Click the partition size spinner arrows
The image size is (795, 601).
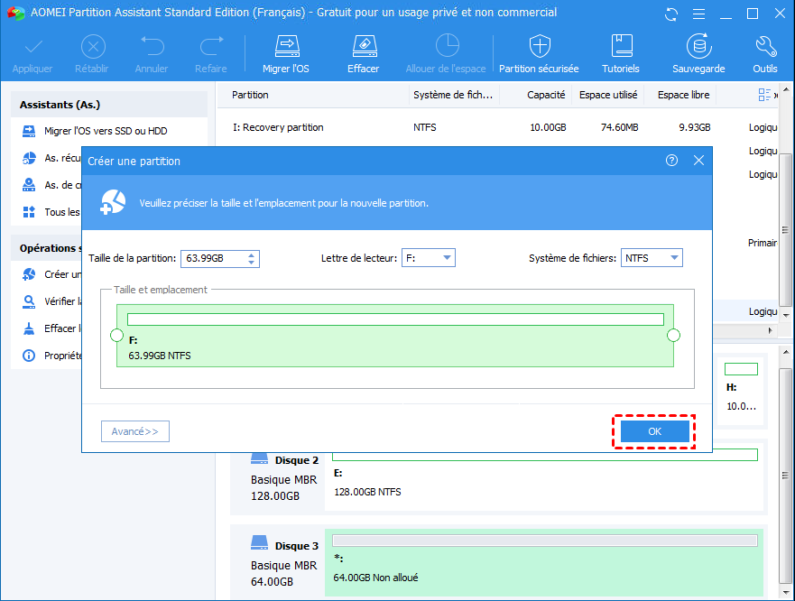click(252, 258)
